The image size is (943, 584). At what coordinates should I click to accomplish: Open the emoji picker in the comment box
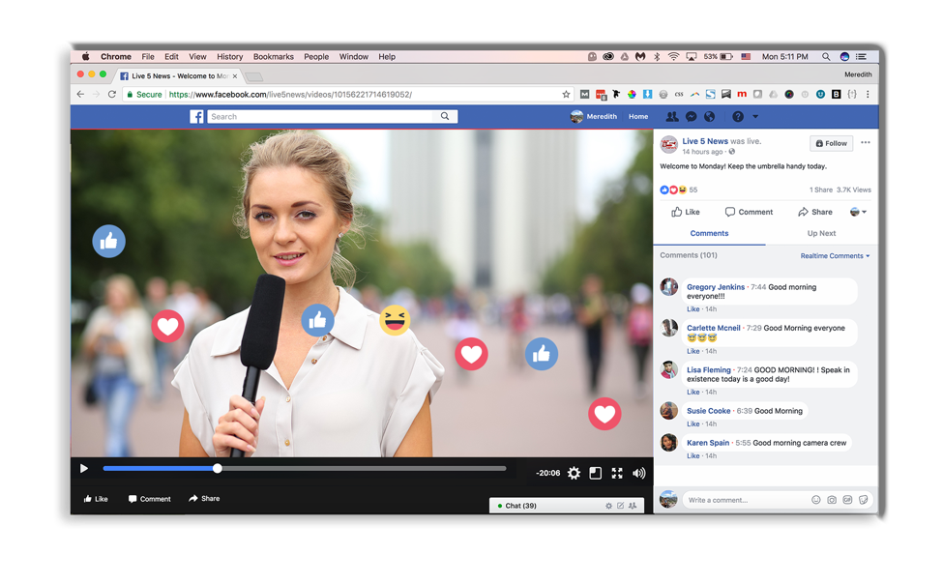pyautogui.click(x=815, y=499)
